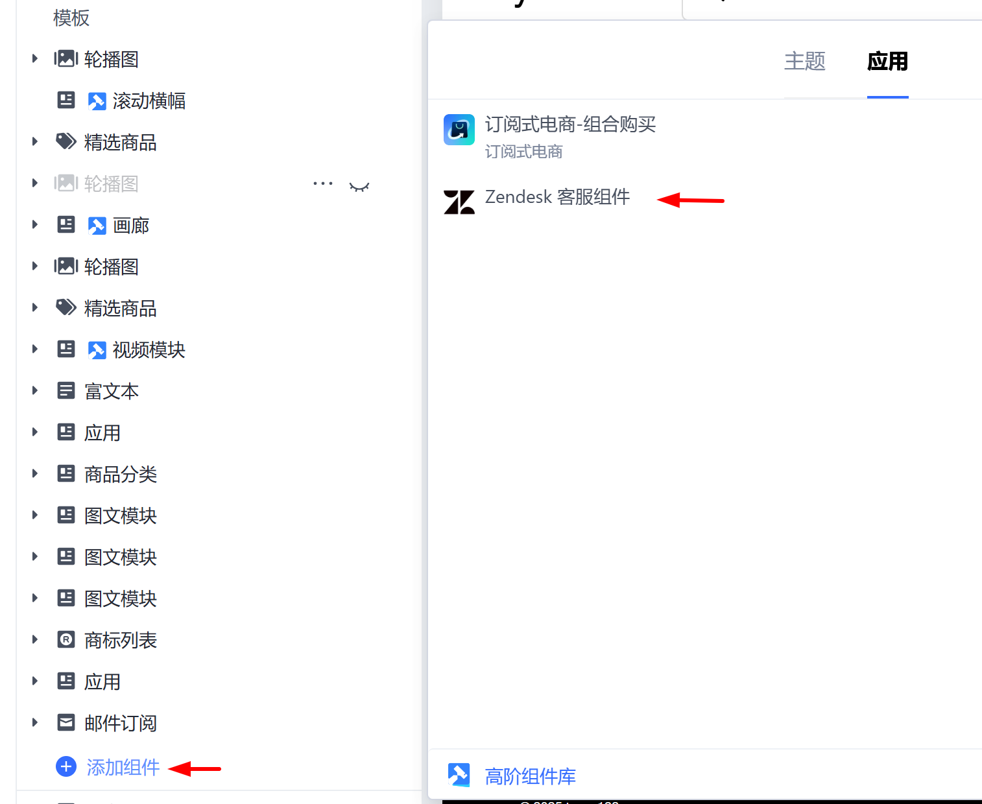
Task: Open the three-dot menu on hidden 轮播图
Action: (322, 183)
